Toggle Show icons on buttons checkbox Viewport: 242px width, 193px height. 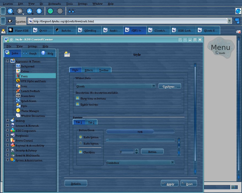tap(77, 98)
